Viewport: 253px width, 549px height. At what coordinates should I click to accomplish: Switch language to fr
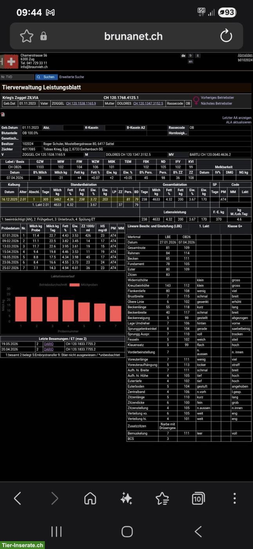(x=191, y=56)
